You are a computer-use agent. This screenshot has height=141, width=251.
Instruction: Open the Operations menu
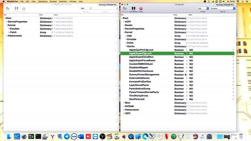43,2
